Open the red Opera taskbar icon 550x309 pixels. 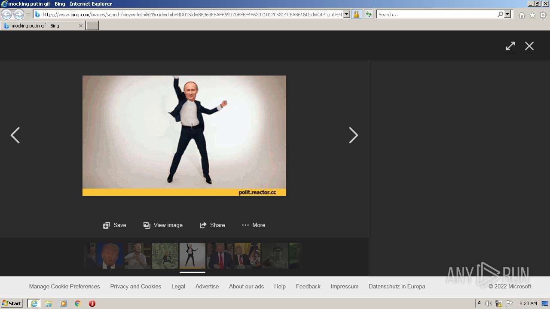click(x=92, y=303)
